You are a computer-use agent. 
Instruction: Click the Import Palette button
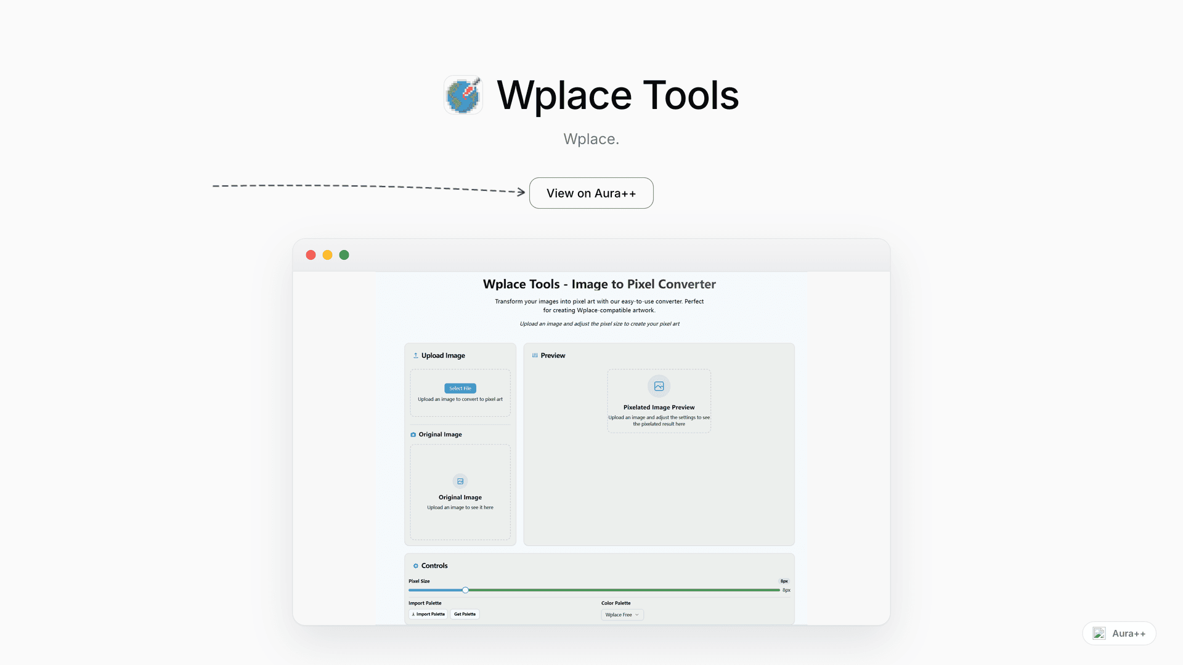coord(428,615)
